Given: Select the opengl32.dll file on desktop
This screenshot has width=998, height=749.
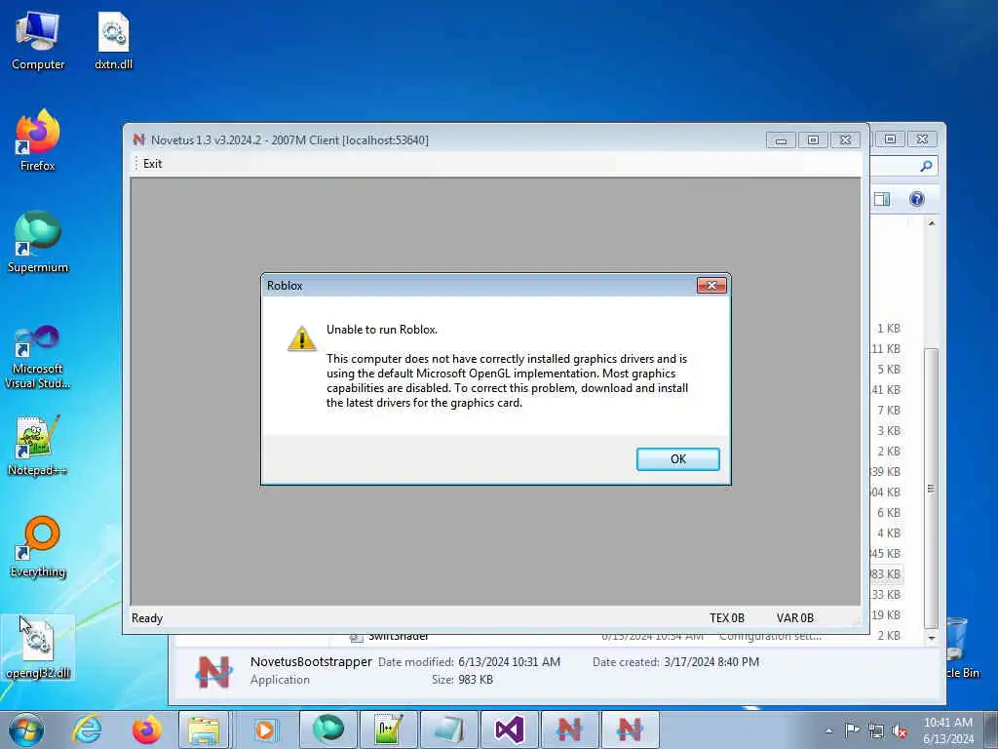Looking at the screenshot, I should [x=38, y=648].
